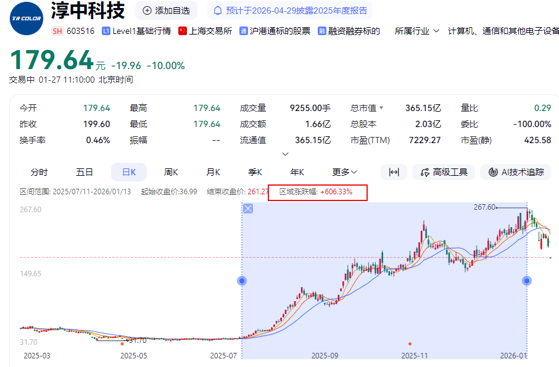The height and width of the screenshot is (367, 559).
Task: Click the bell icon for 年度报告 reminder
Action: click(x=218, y=10)
